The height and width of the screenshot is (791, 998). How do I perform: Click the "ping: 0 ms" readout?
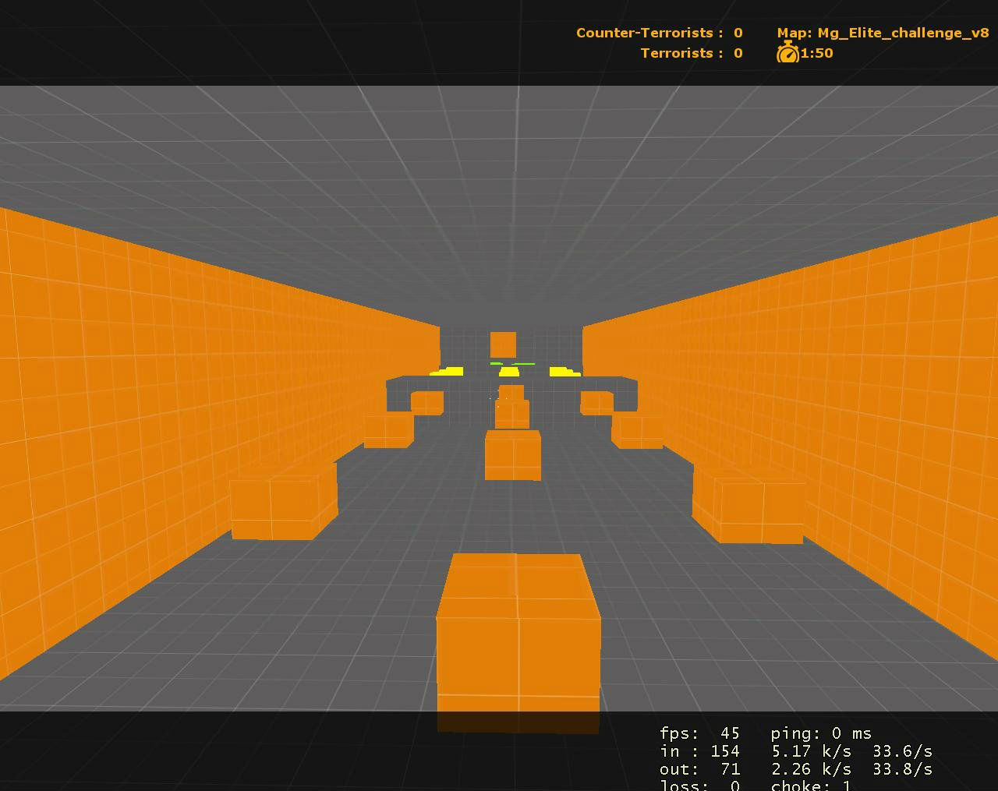pos(821,733)
